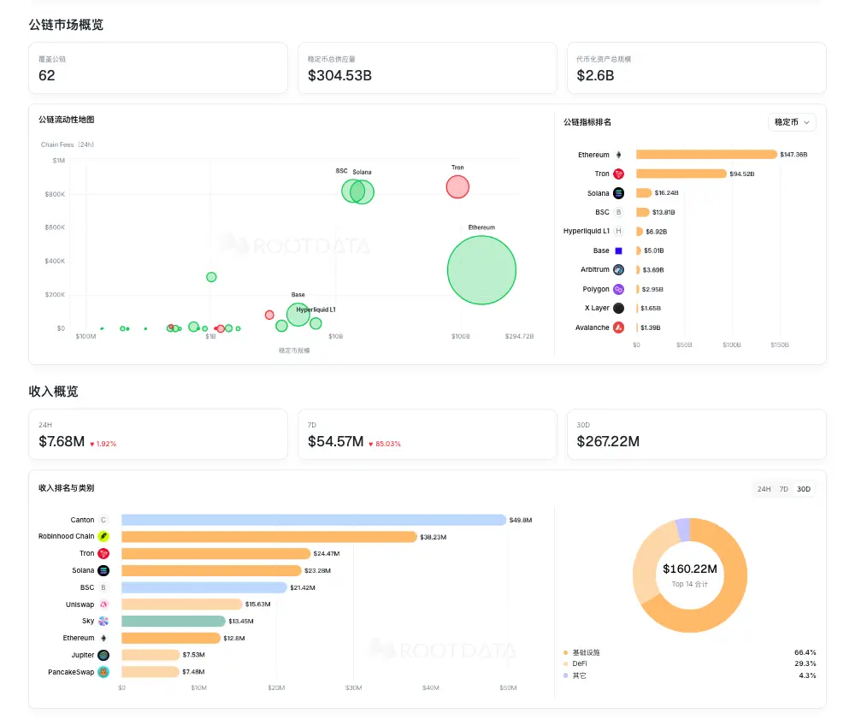The image size is (867, 725).
Task: Click the 24H $7.68M revenue card
Action: (158, 434)
